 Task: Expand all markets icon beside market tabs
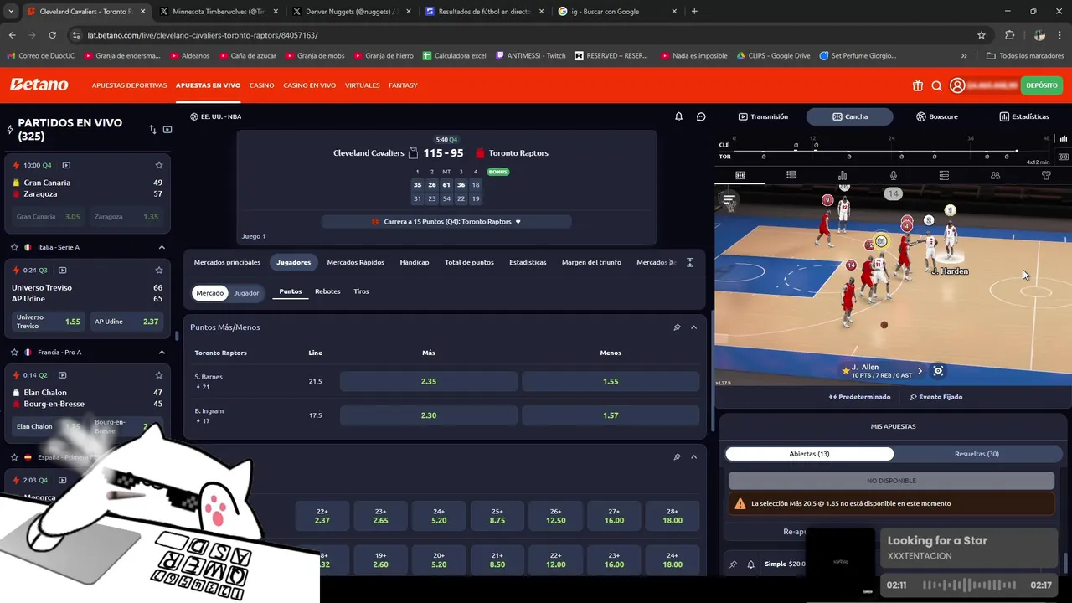(689, 262)
